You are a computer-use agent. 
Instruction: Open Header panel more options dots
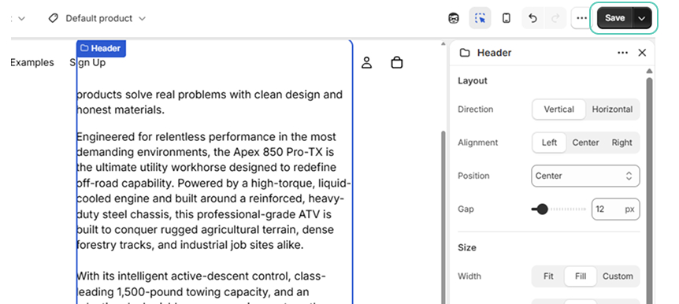(622, 53)
